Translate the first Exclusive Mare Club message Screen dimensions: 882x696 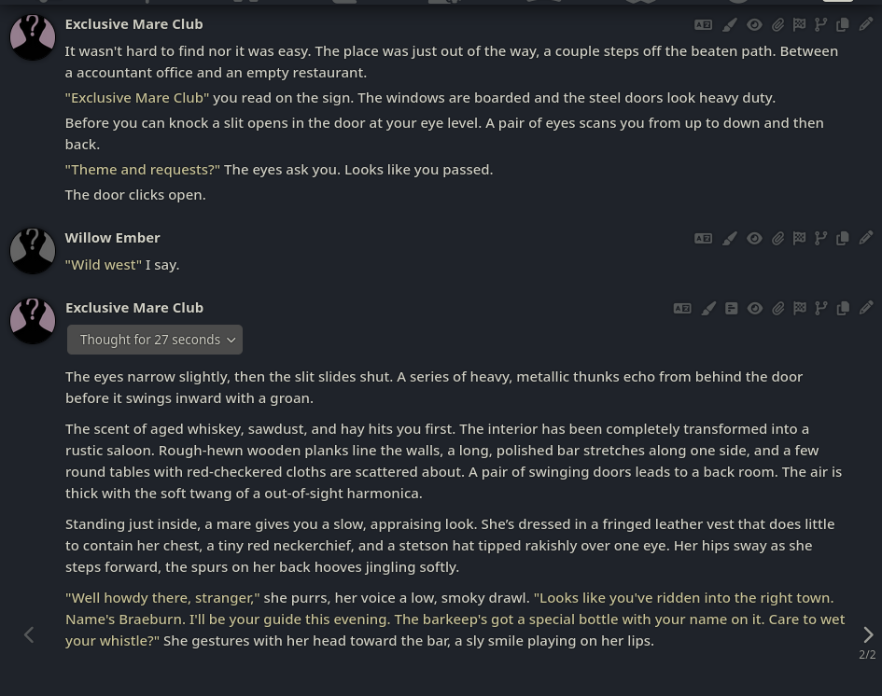(703, 25)
